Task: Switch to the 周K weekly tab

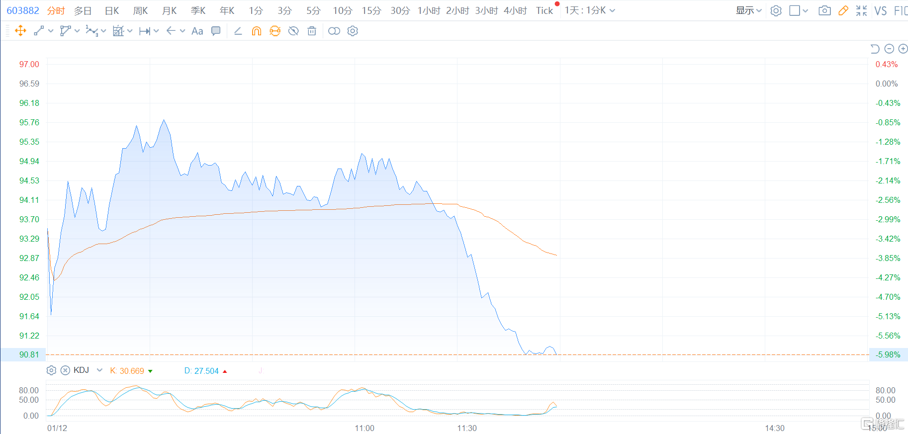Action: [x=141, y=10]
